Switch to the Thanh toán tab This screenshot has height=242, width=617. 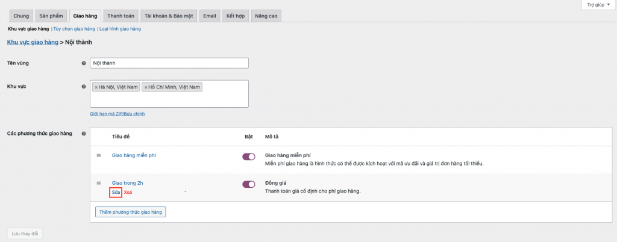121,16
